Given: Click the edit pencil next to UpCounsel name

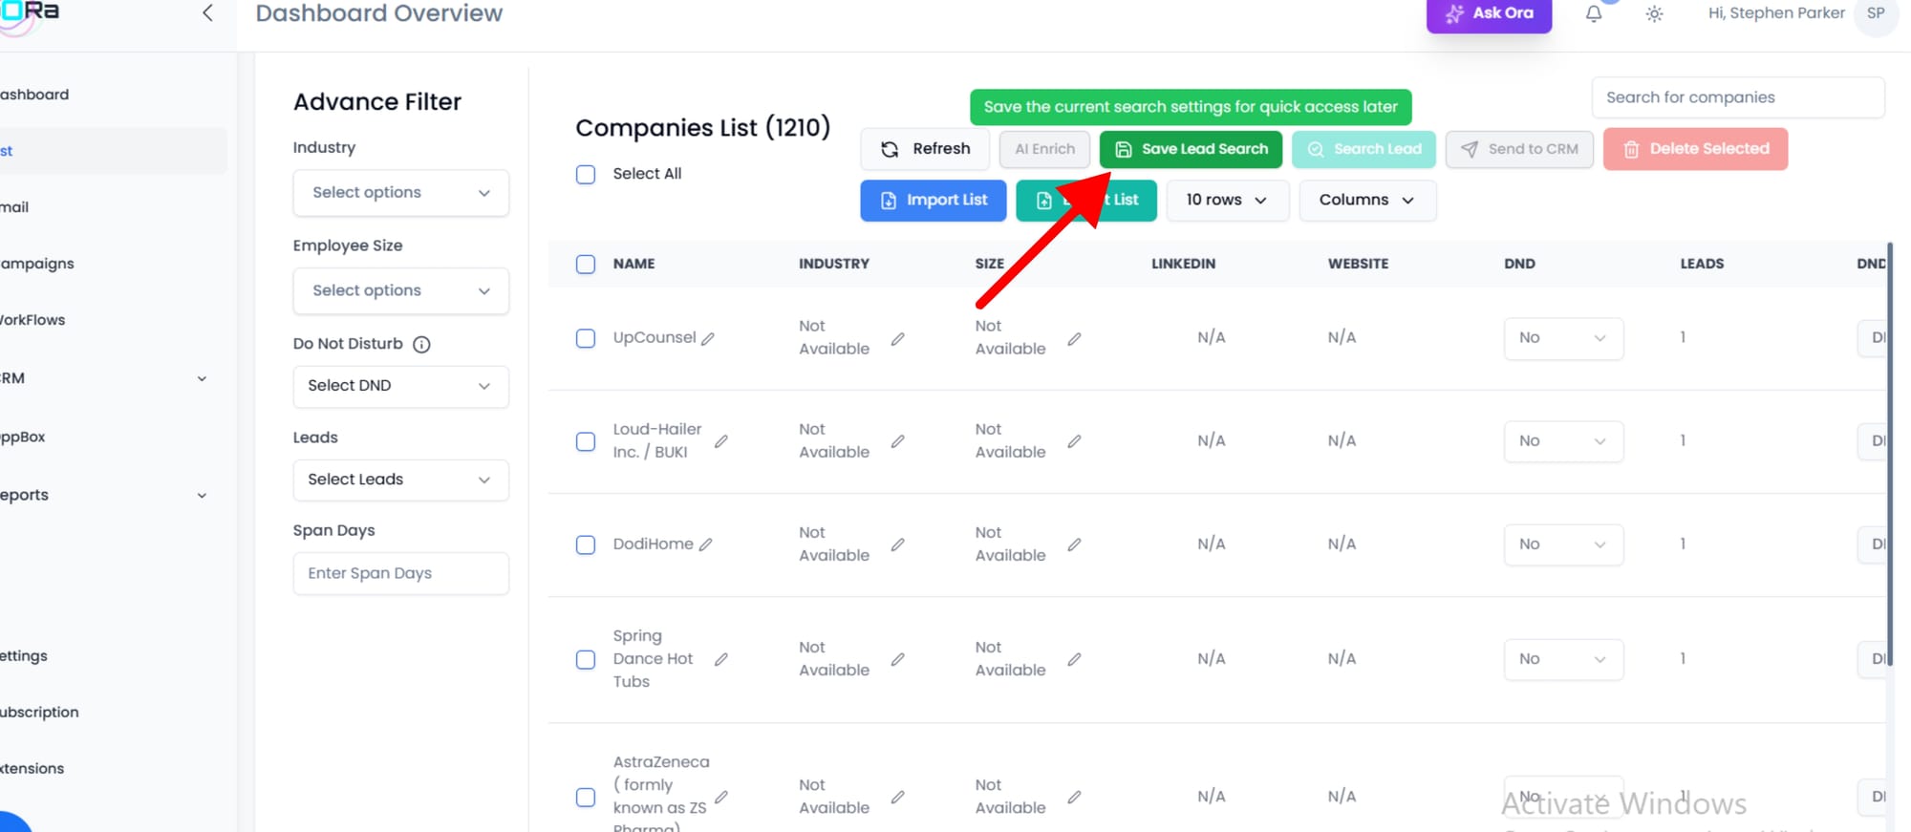Looking at the screenshot, I should (x=708, y=339).
